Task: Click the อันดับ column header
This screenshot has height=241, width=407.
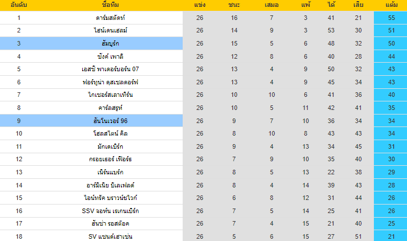Action: 18,6
